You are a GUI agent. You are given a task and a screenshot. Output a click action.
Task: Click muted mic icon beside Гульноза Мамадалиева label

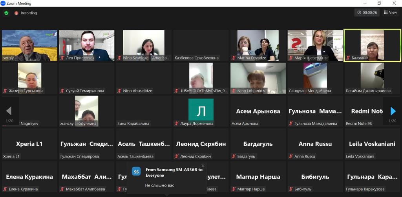pos(291,124)
